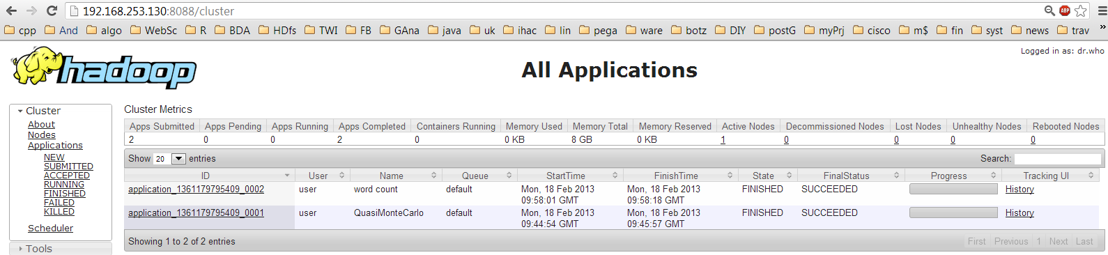Filter applications by RUNNING state
Screen dimensions: 1108x255
[64, 185]
